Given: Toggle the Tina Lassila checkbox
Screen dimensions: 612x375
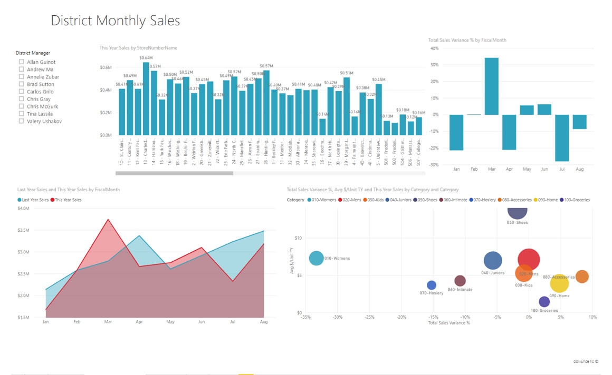Looking at the screenshot, I should [22, 114].
